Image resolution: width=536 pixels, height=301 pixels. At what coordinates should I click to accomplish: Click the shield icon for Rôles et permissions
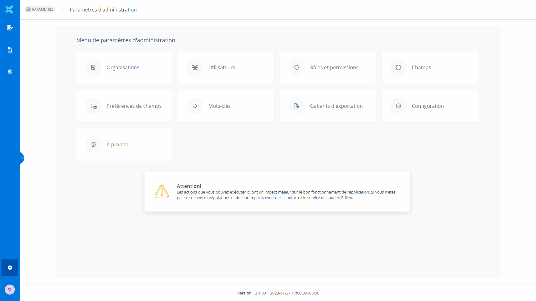coord(297,67)
